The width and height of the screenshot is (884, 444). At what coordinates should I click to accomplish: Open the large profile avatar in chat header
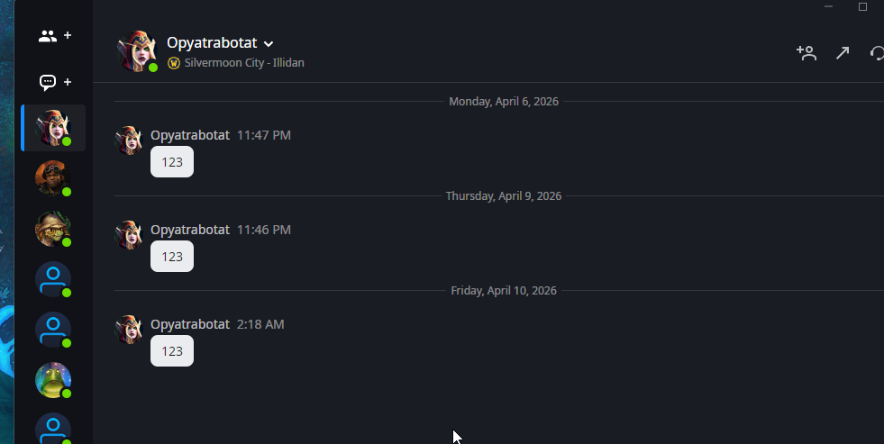[x=137, y=50]
